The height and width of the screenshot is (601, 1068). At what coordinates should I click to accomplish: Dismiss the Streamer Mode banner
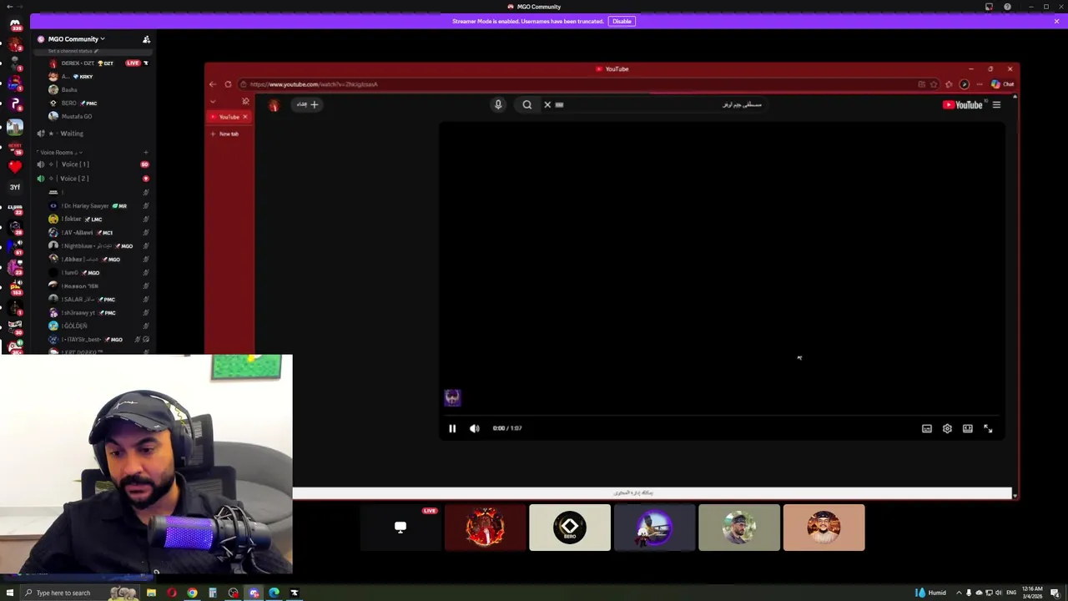coord(1056,21)
